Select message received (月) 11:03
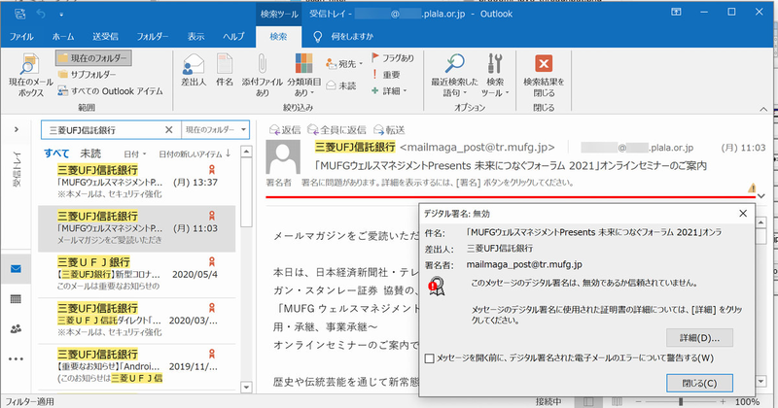The height and width of the screenshot is (408, 778). (137, 228)
